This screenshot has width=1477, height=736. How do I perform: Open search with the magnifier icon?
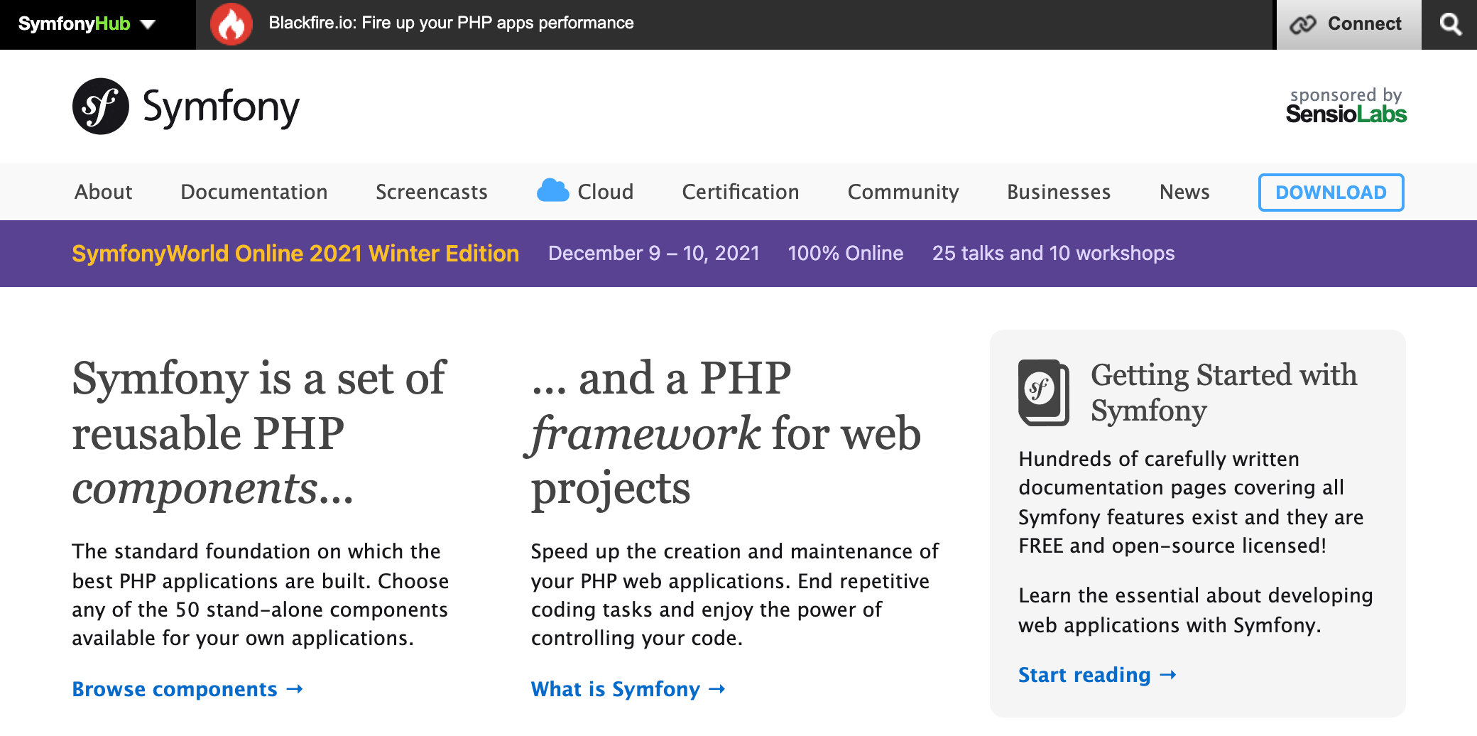tap(1450, 24)
